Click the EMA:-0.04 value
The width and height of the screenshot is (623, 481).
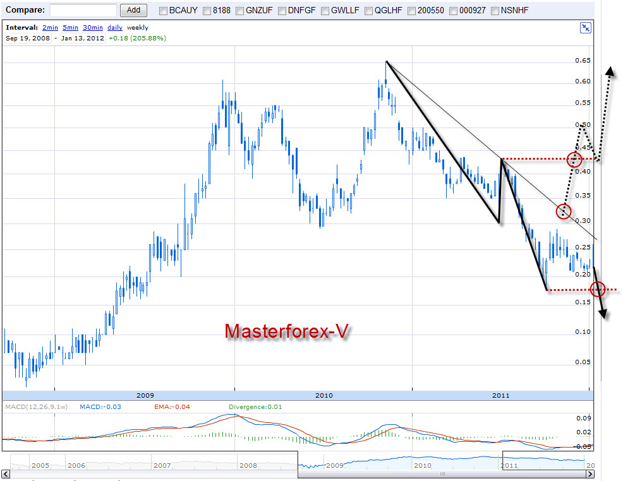coord(172,407)
